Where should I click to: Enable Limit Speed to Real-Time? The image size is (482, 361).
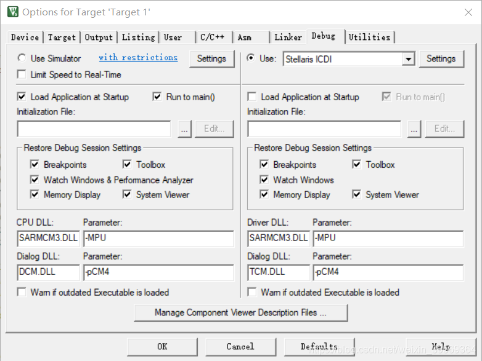tap(22, 74)
